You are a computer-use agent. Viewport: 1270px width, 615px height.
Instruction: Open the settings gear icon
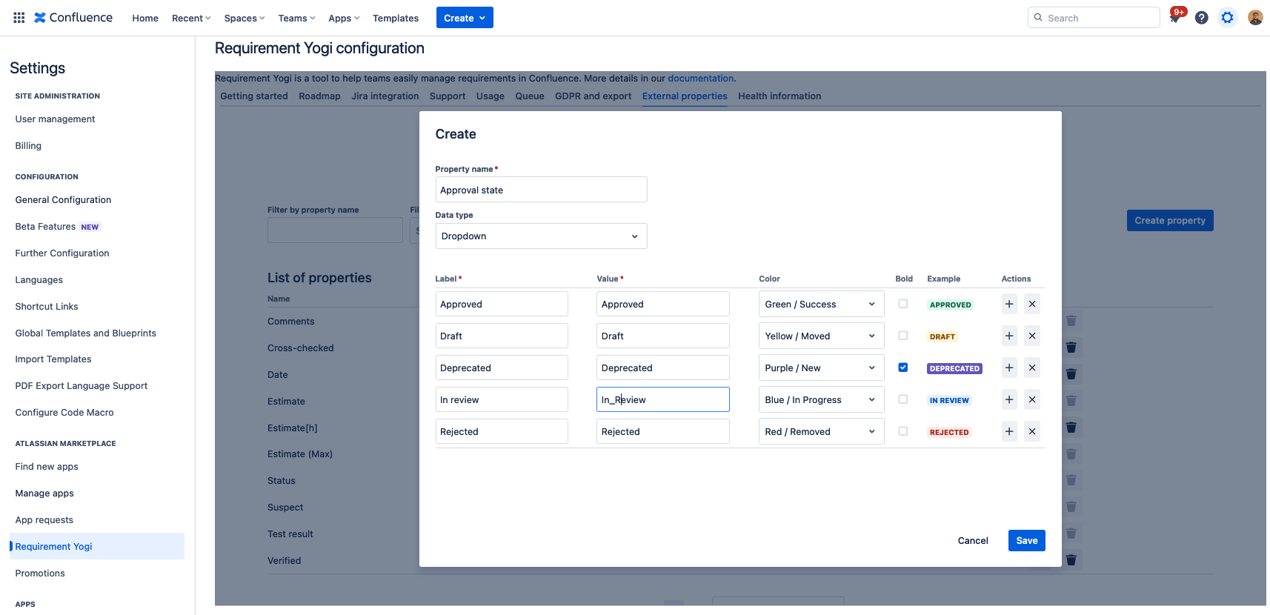pyautogui.click(x=1227, y=18)
